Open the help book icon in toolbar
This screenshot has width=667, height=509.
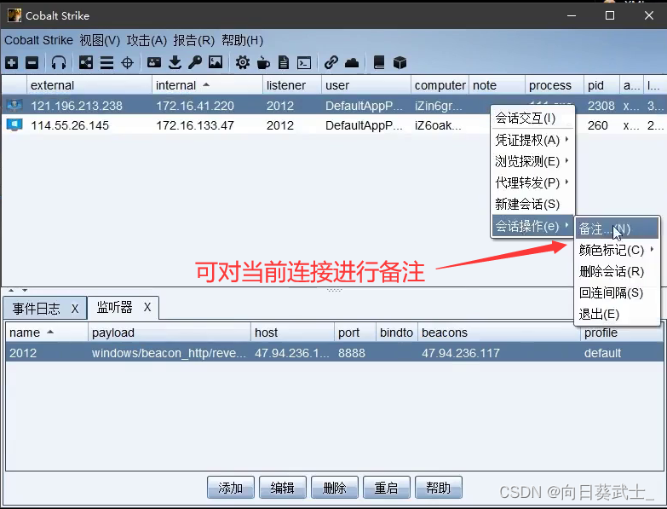[x=378, y=63]
